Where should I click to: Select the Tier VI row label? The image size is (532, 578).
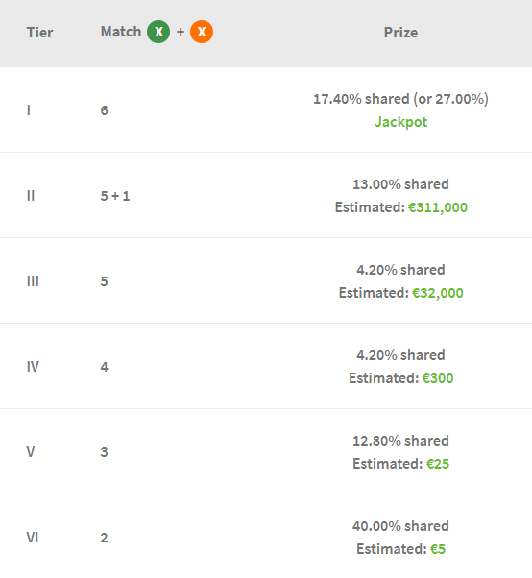33,538
